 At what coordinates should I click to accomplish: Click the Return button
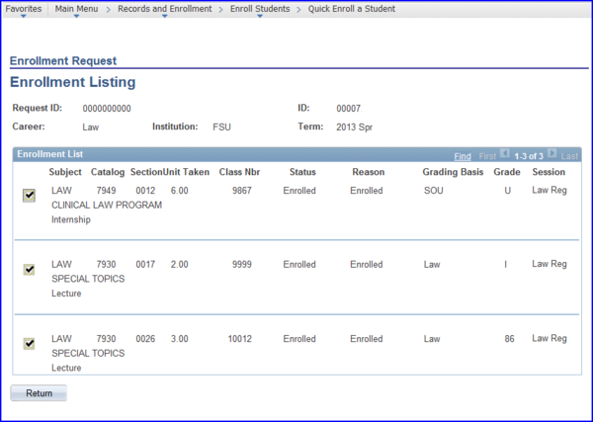coord(39,393)
